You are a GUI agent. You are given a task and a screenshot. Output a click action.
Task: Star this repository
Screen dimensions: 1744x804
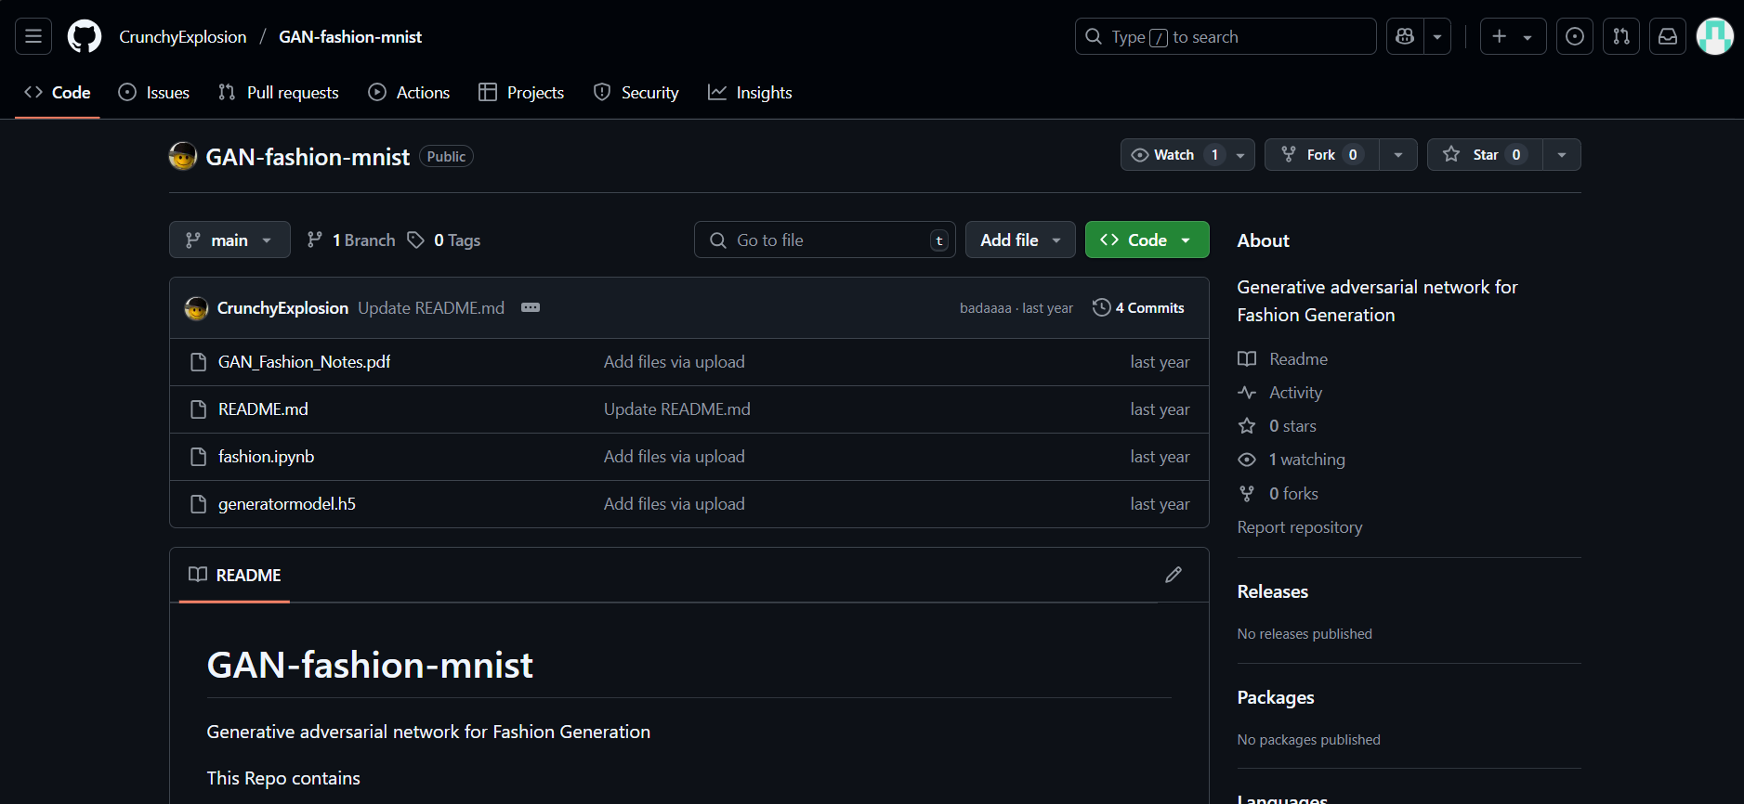[1485, 155]
